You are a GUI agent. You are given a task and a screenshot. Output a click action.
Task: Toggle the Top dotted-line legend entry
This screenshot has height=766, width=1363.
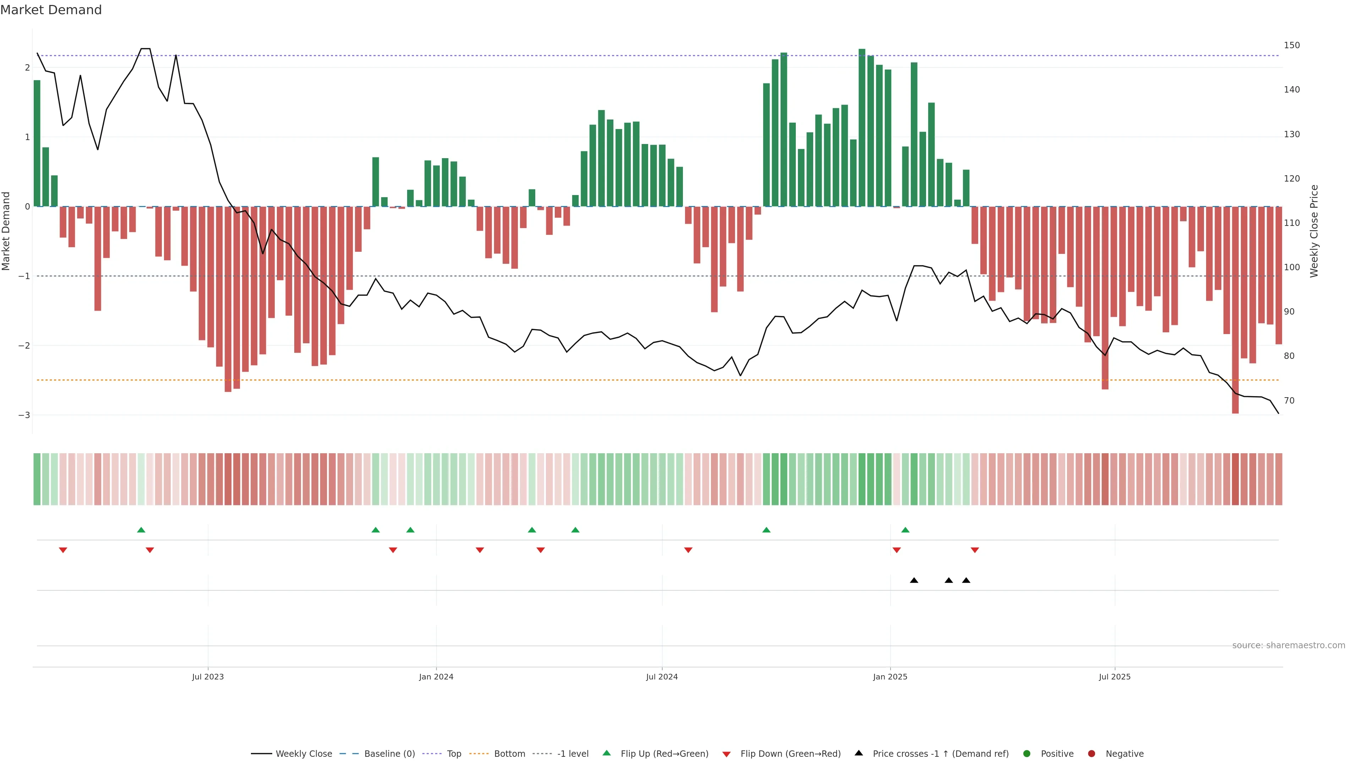point(454,753)
